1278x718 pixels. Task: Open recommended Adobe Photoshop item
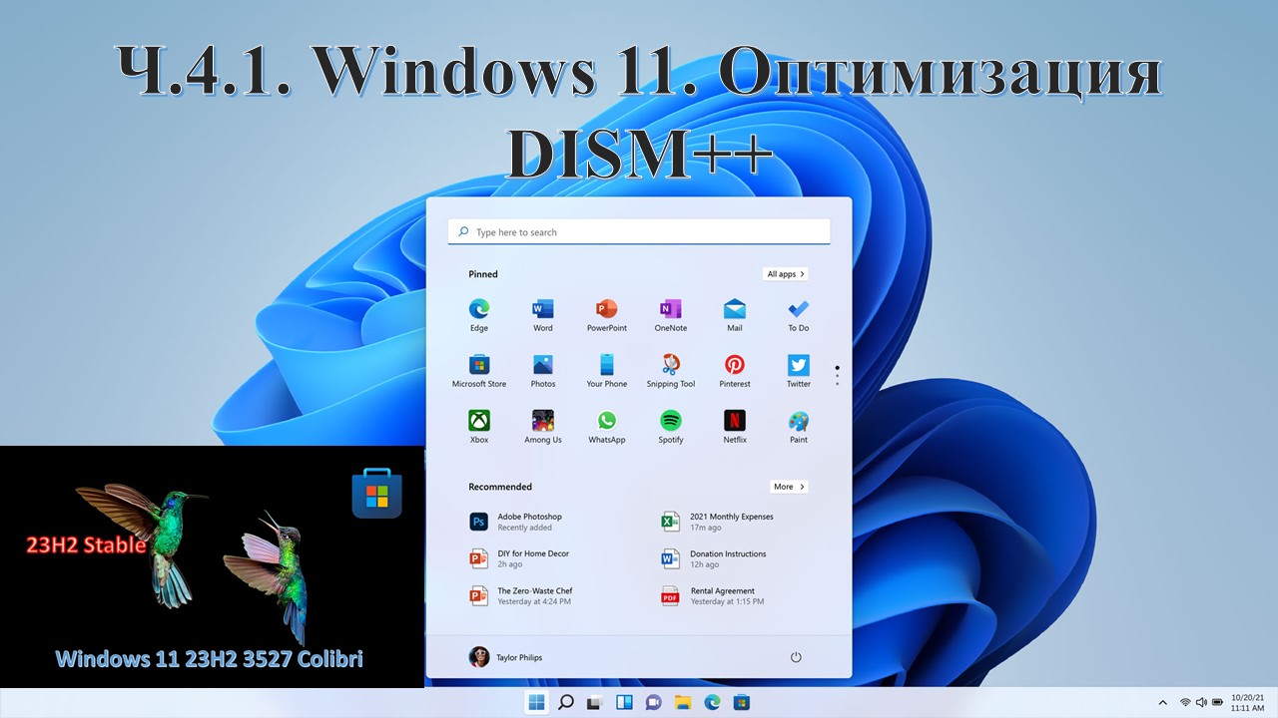click(x=516, y=522)
